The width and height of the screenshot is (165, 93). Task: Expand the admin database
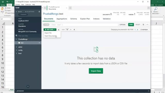16,47
